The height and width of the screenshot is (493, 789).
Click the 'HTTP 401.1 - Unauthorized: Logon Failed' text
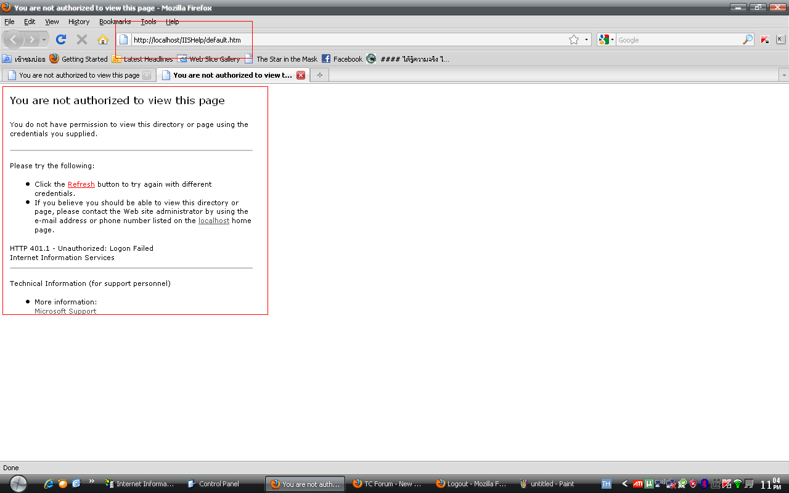tap(81, 248)
